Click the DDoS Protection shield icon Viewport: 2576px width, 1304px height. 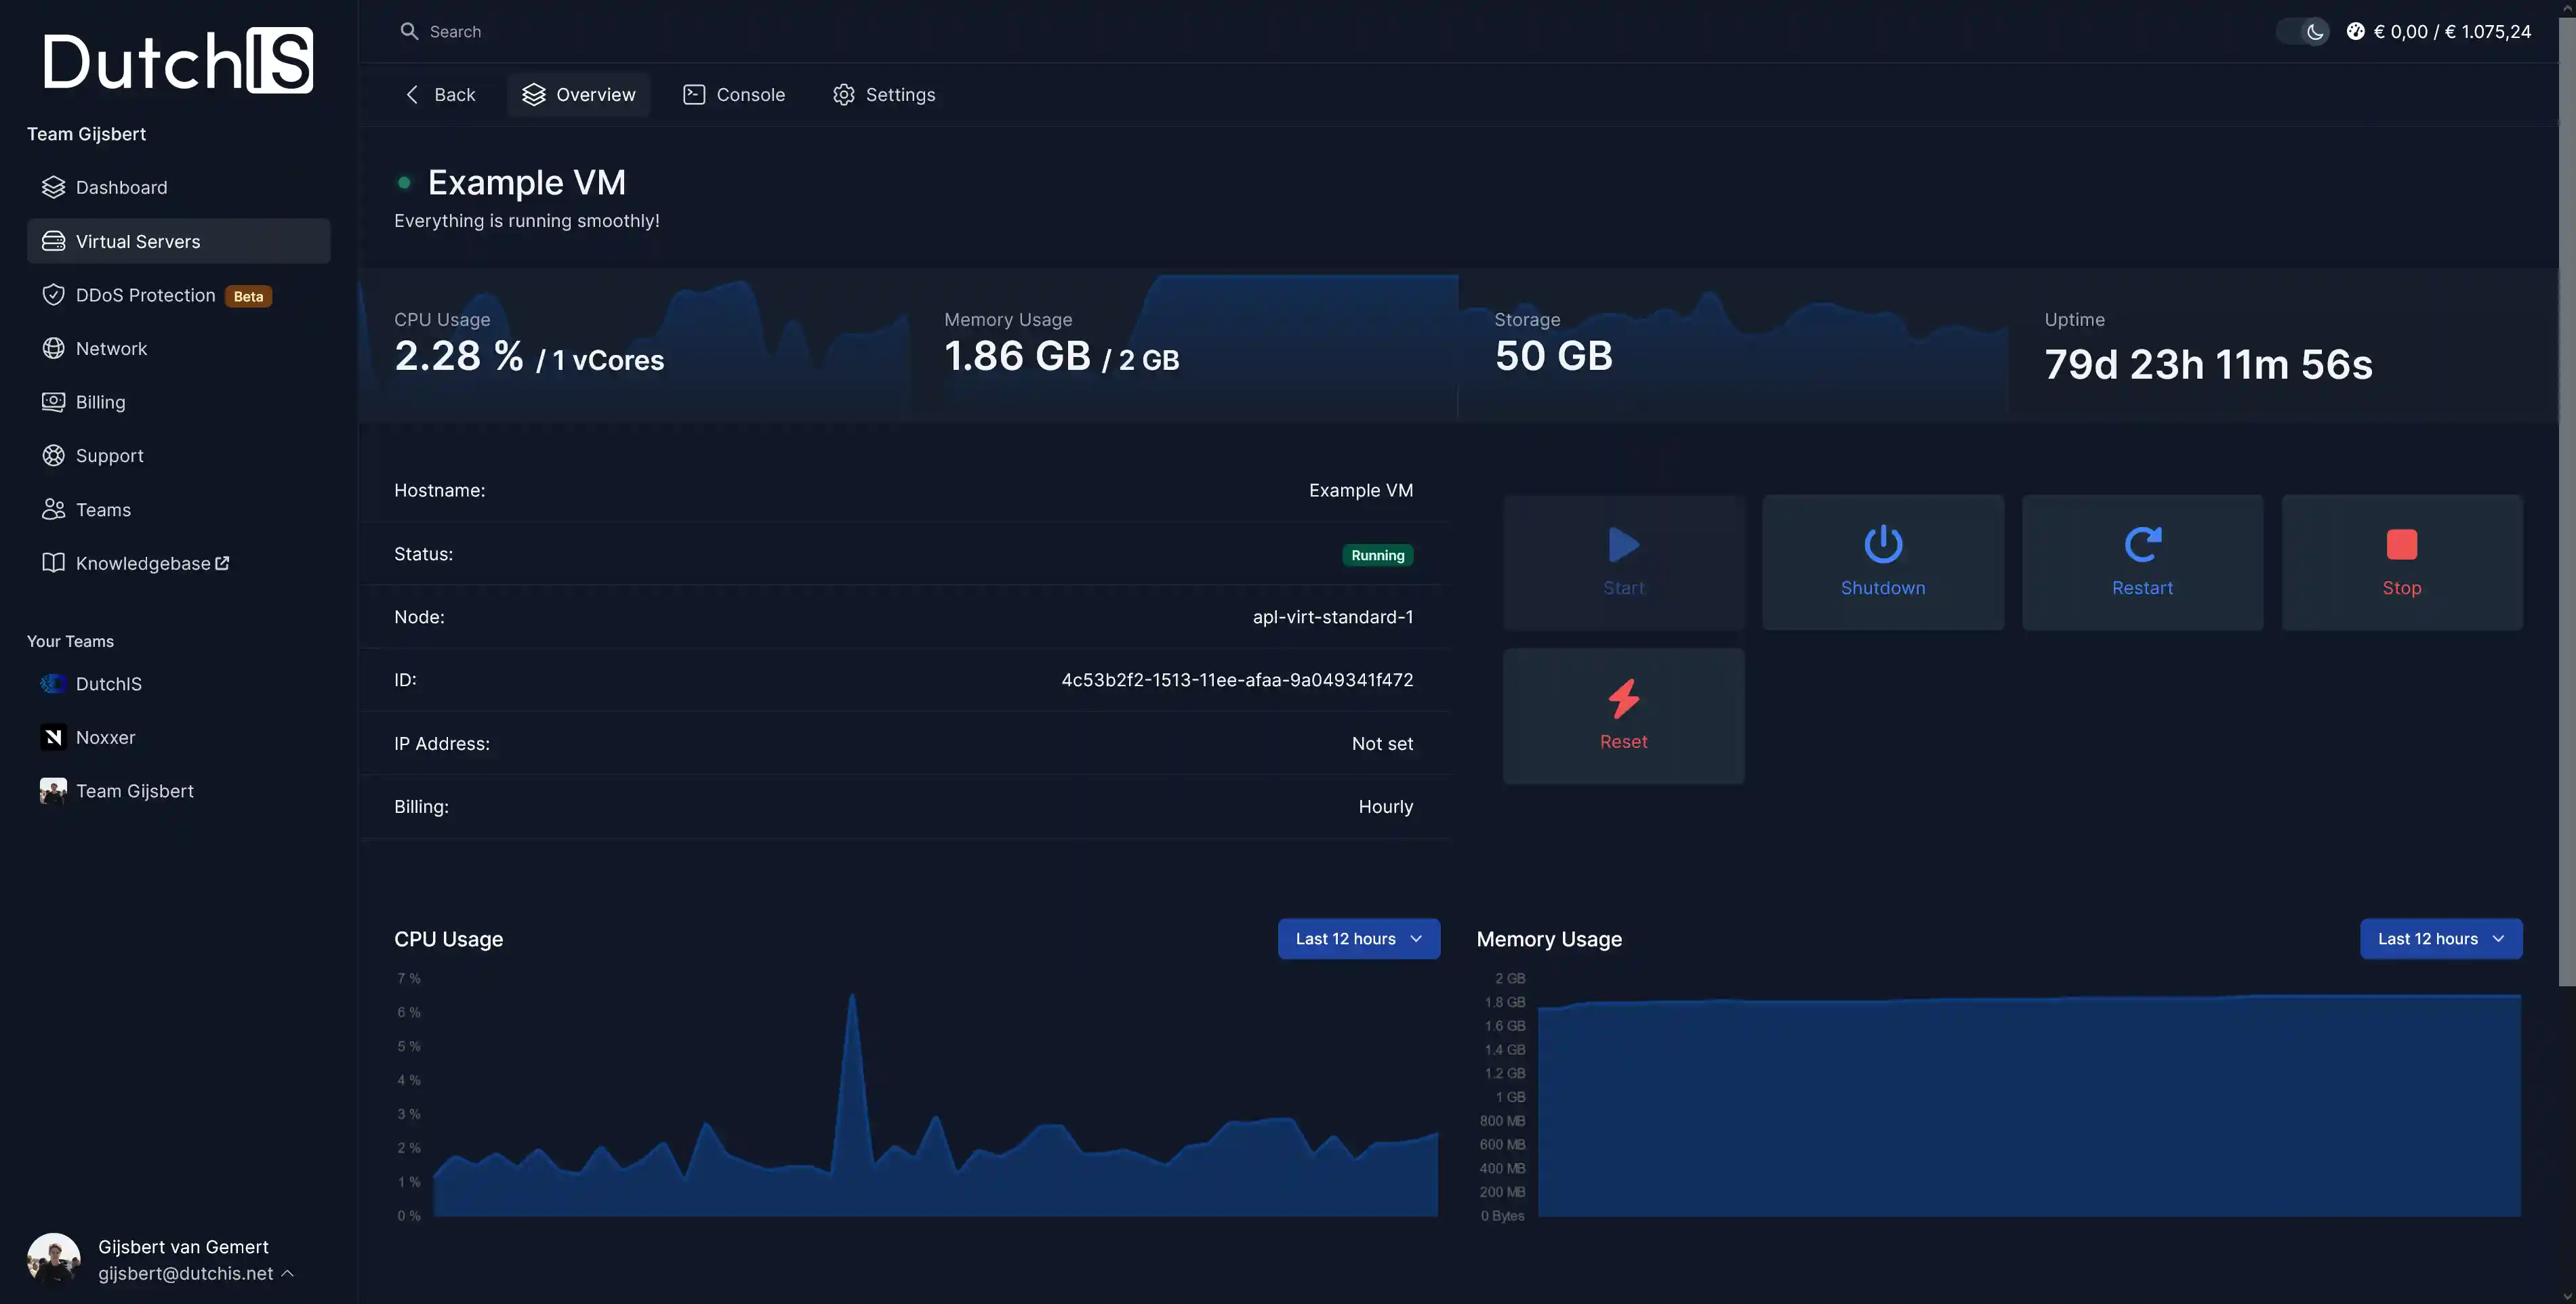(x=53, y=295)
